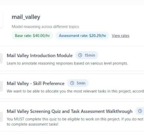Click the 'We want to be able to allocate' description
Image resolution: width=144 pixels, height=132 pixels.
[x=75, y=91]
